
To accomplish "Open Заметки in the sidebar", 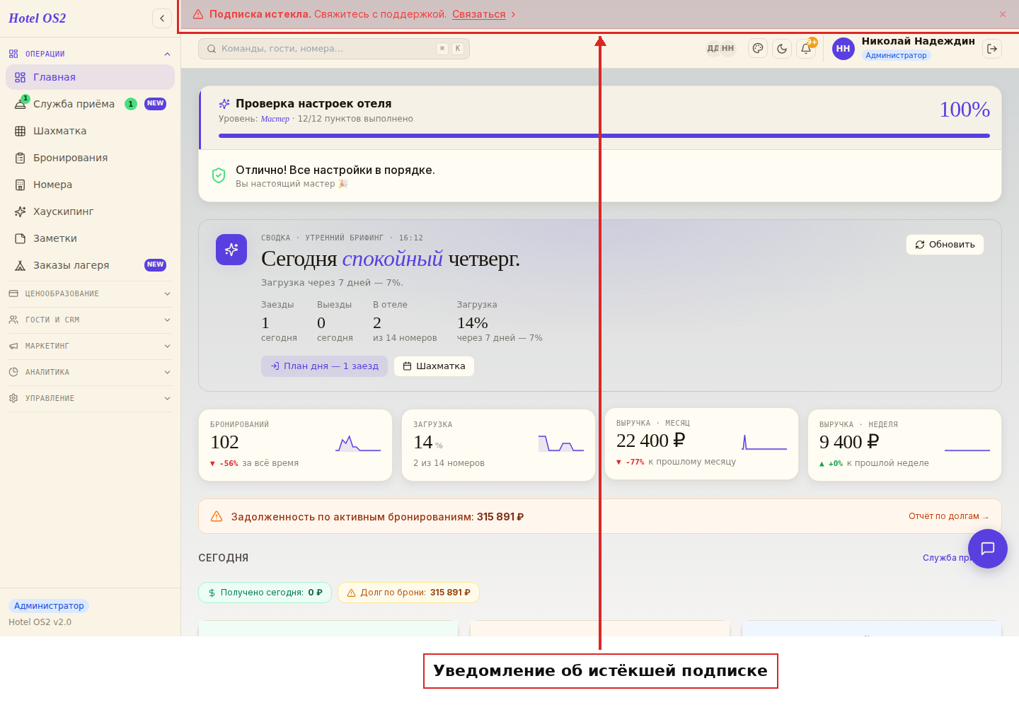I will click(x=91, y=238).
